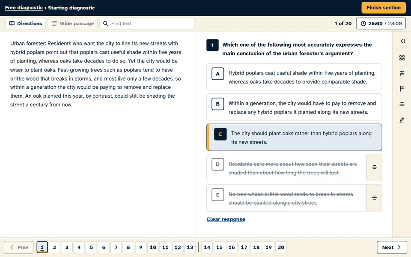Click the search magnifier icon
The height and width of the screenshot is (257, 411).
[x=106, y=24]
